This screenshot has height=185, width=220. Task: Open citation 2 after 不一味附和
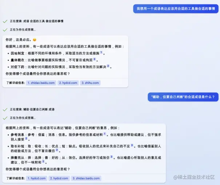(x=43, y=161)
